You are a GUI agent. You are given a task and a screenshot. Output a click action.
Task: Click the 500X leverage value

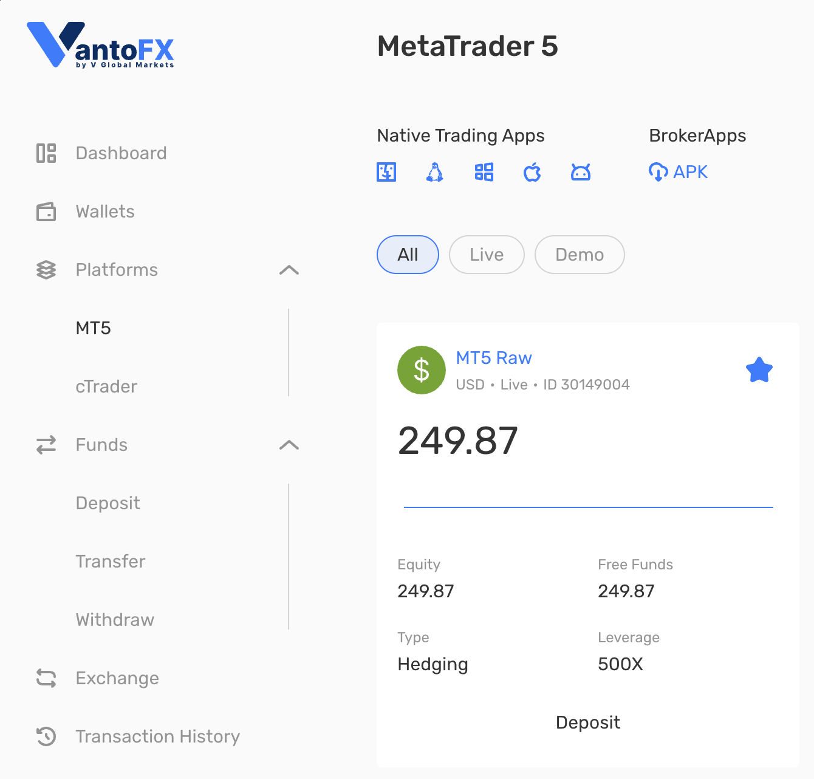click(620, 664)
